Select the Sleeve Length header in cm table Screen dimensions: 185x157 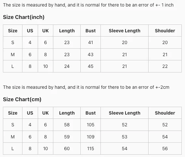(125, 113)
